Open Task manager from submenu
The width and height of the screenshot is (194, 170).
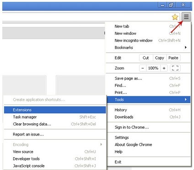[x=55, y=117]
